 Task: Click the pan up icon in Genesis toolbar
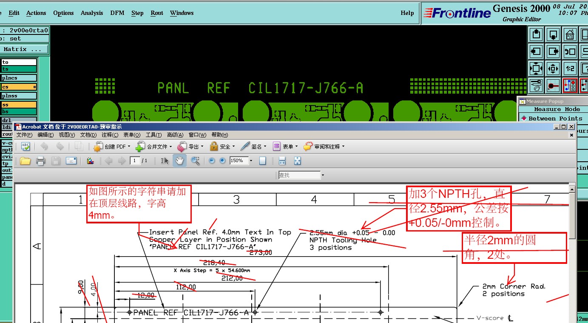pyautogui.click(x=536, y=34)
